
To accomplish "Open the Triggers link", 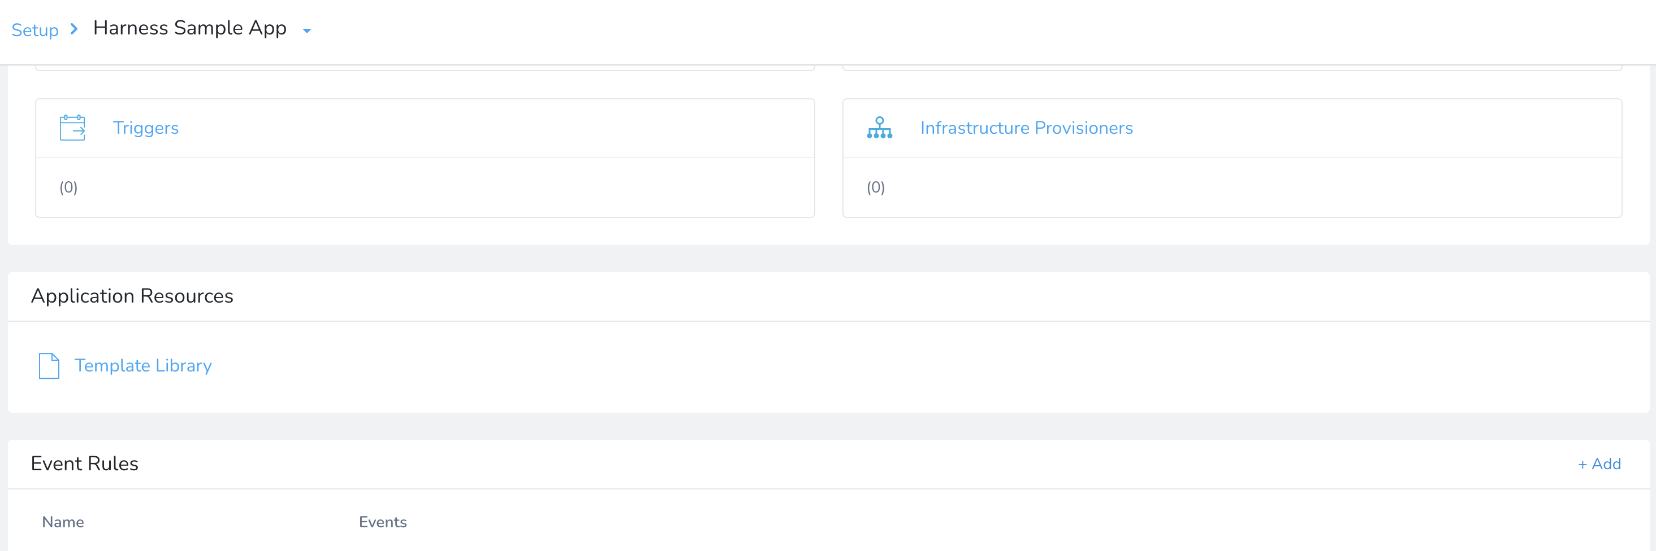I will pos(146,128).
